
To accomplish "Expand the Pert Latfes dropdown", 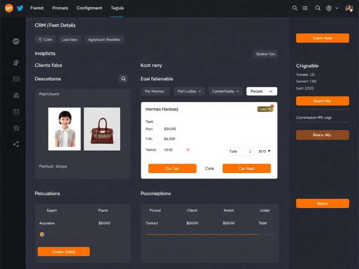I will (x=189, y=91).
